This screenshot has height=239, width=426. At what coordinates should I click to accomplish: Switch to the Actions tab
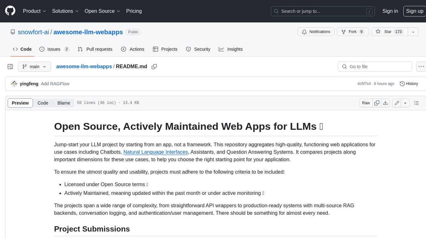click(132, 49)
